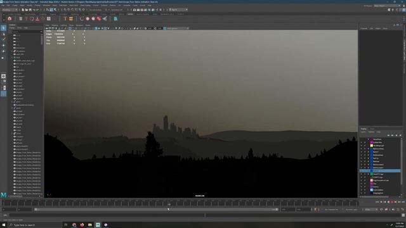
Task: Toggle sound icon in range slider row
Action: pos(393,210)
